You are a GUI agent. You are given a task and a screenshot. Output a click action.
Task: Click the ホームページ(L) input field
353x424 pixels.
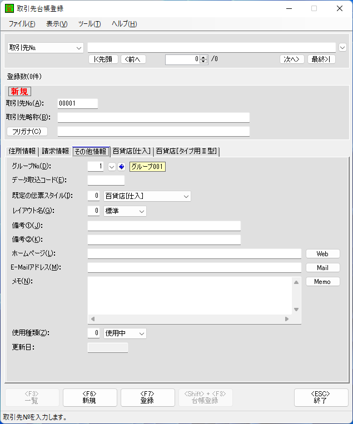pos(194,254)
